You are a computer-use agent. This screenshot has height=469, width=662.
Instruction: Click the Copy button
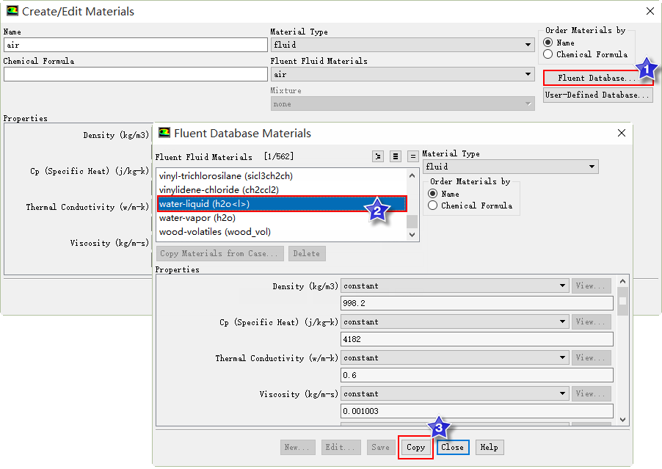pyautogui.click(x=415, y=447)
